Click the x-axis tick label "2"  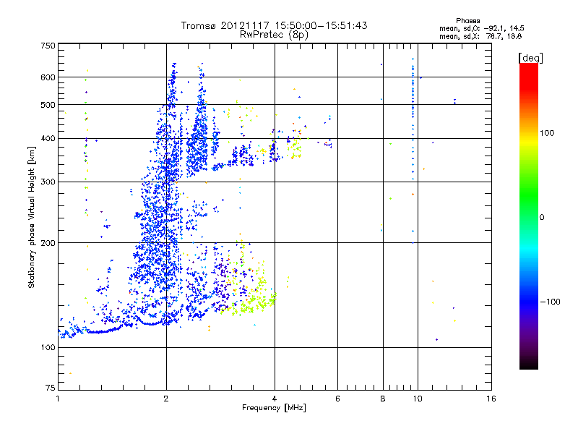pos(166,399)
